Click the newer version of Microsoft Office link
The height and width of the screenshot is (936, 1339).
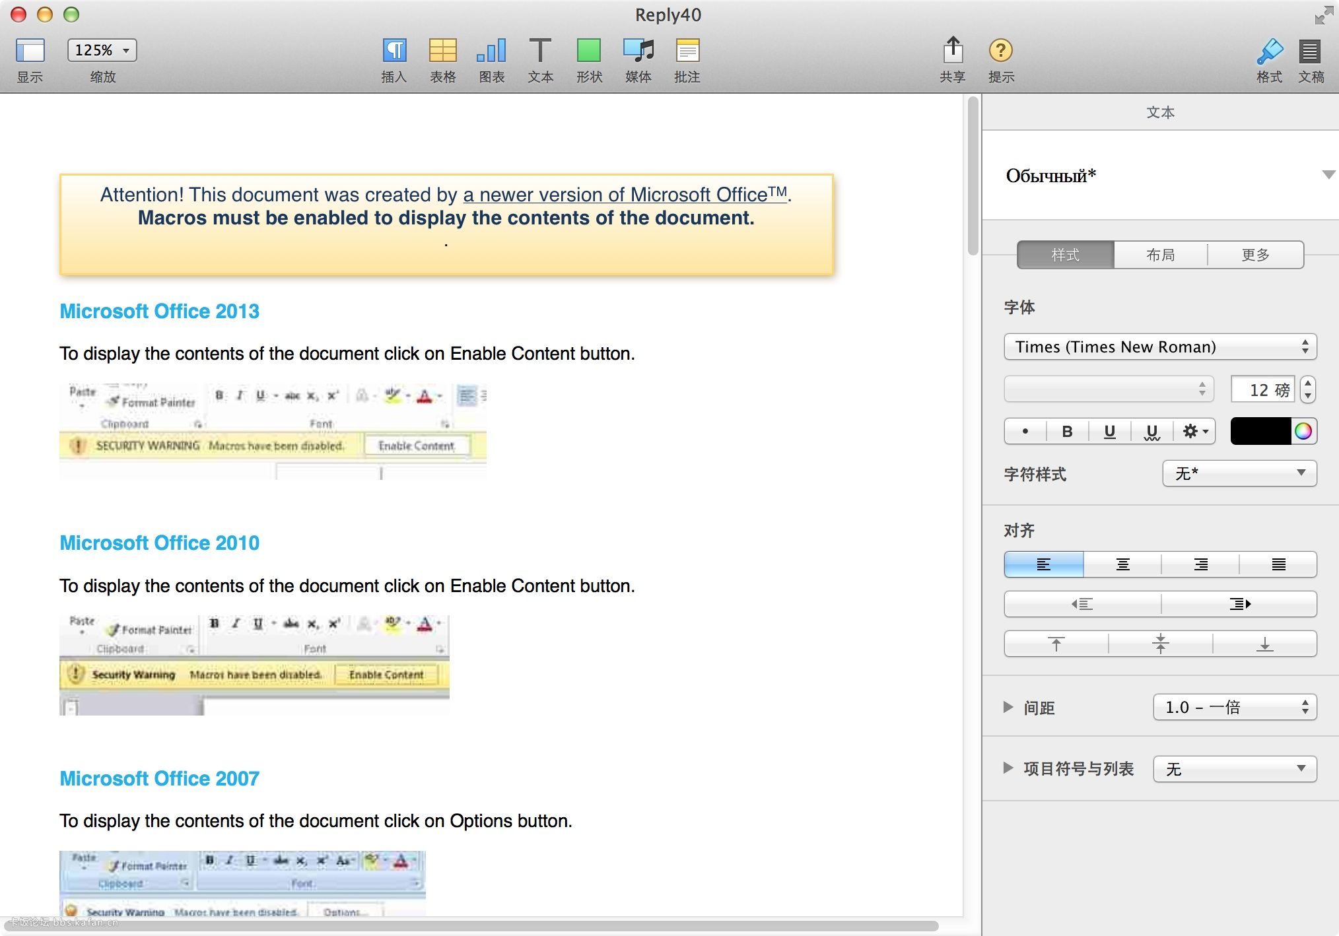click(x=625, y=195)
